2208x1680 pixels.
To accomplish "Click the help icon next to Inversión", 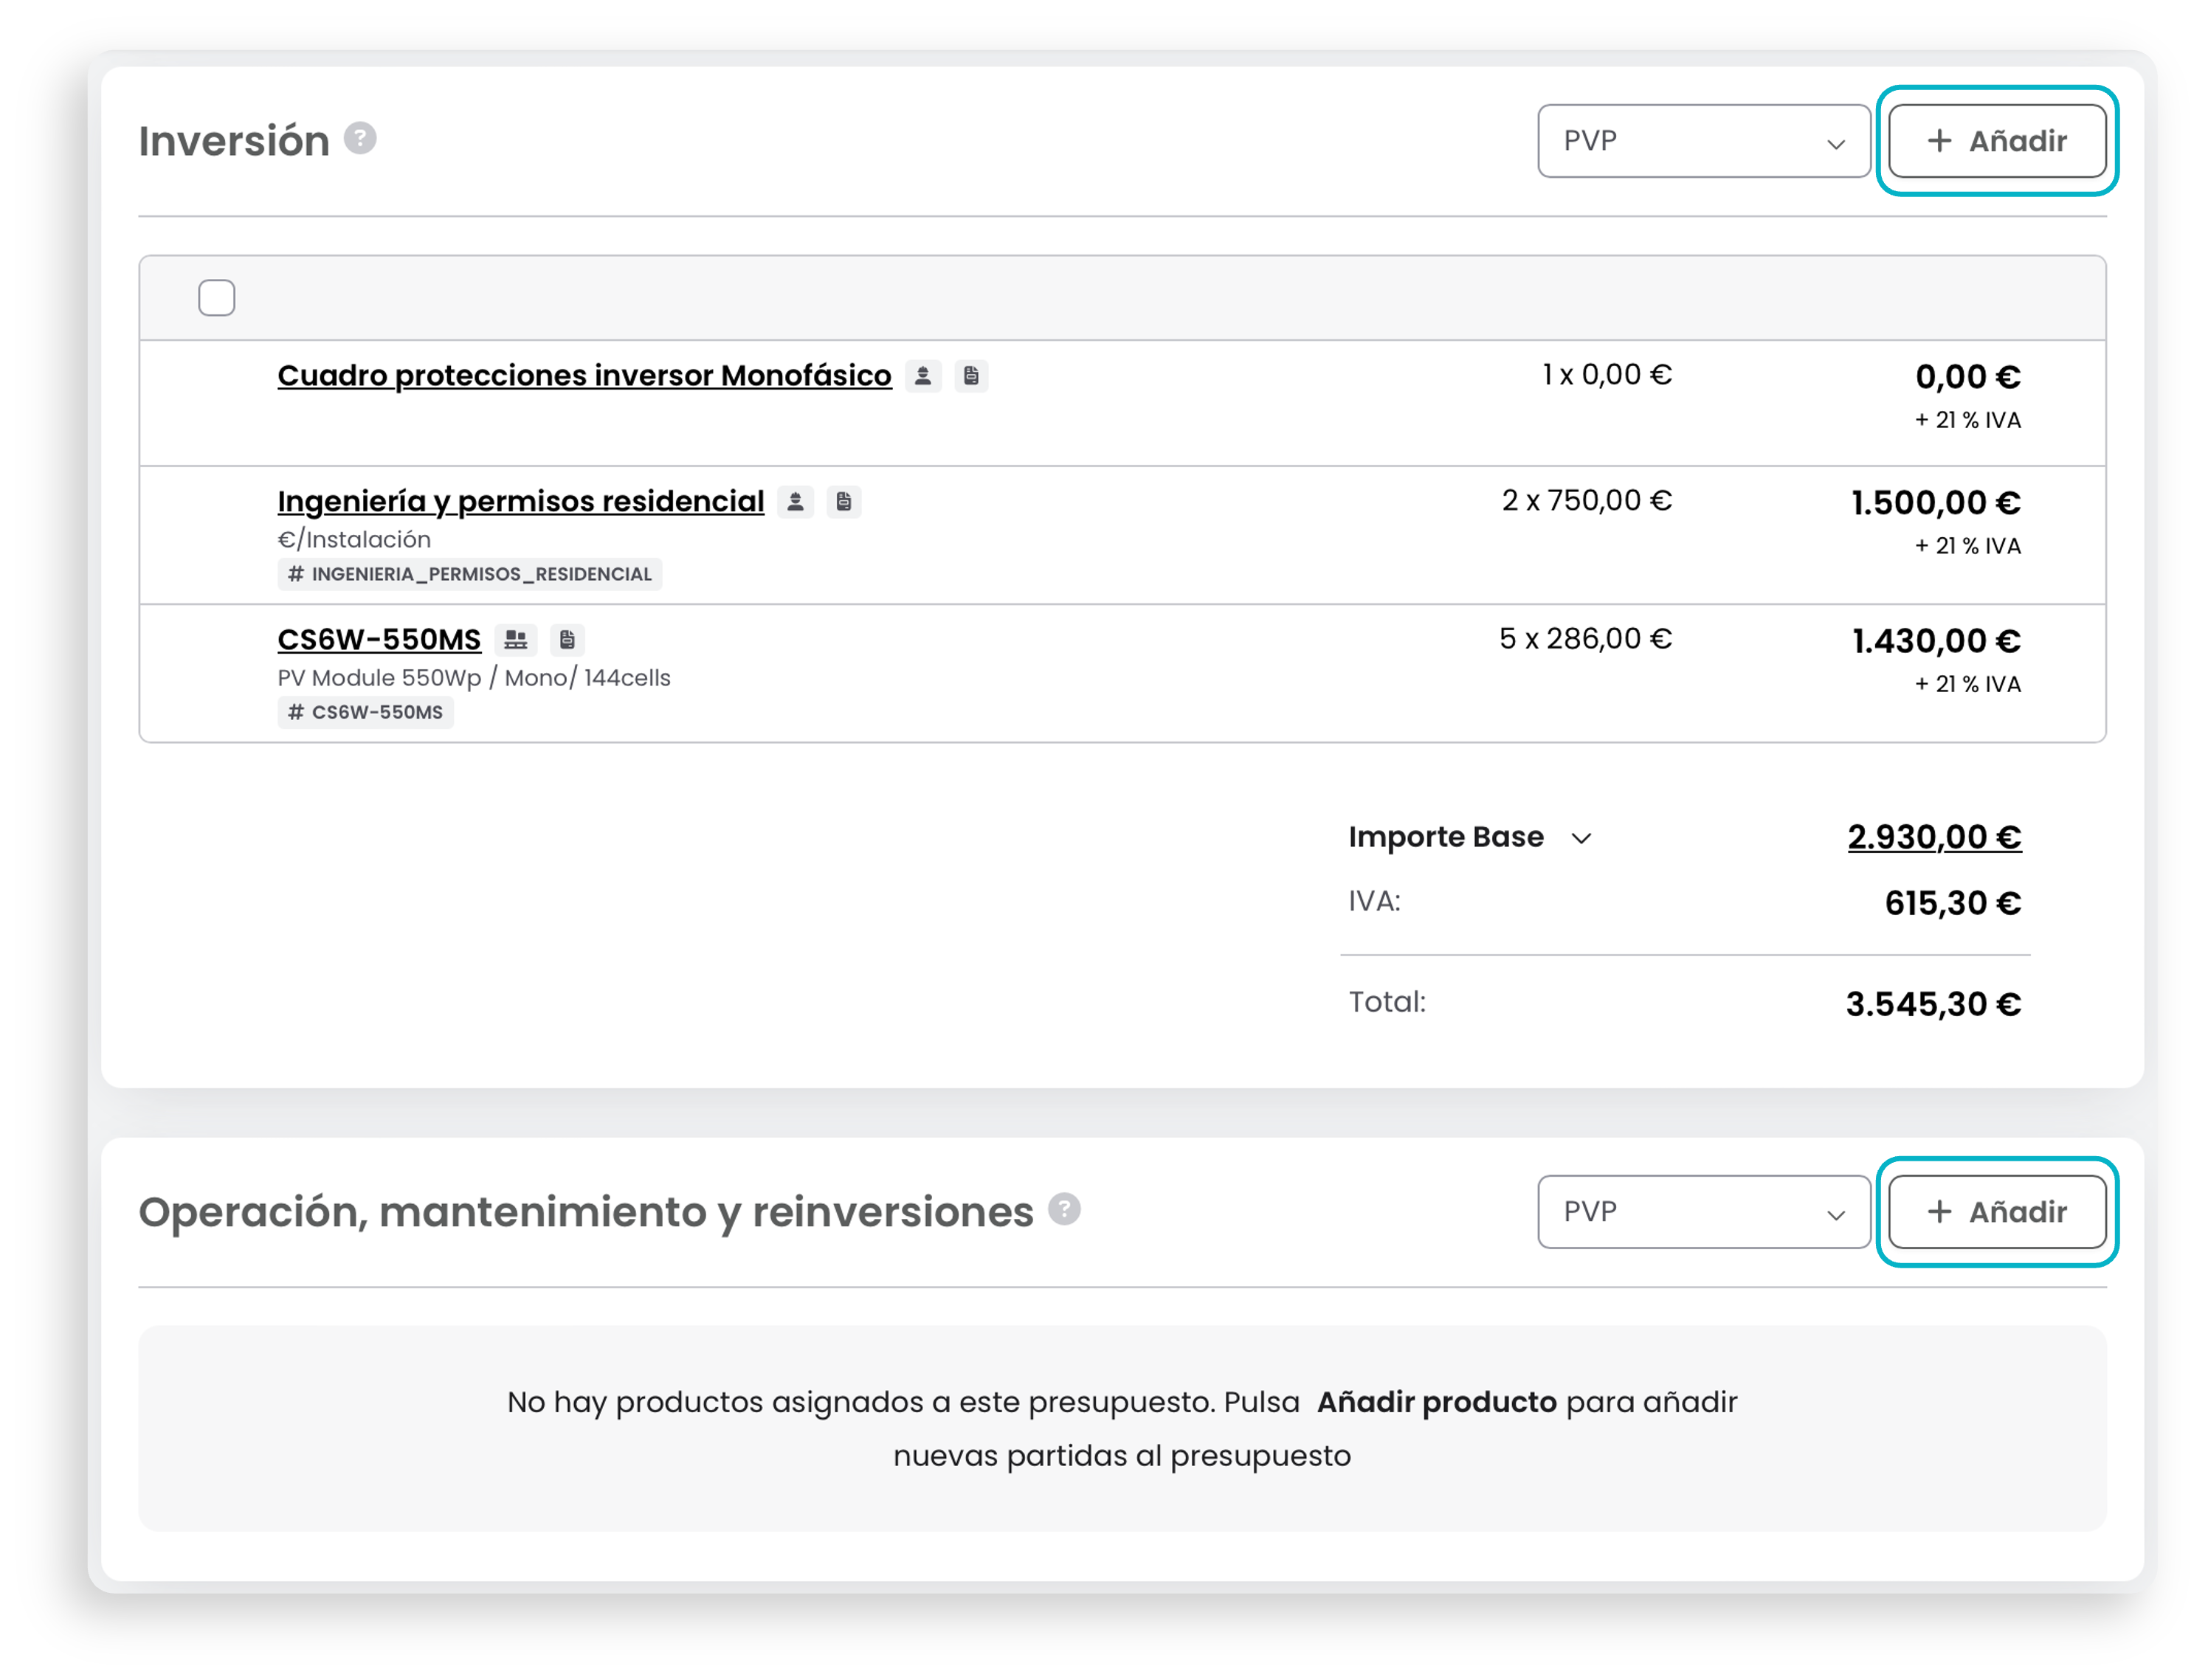I will click(x=360, y=138).
